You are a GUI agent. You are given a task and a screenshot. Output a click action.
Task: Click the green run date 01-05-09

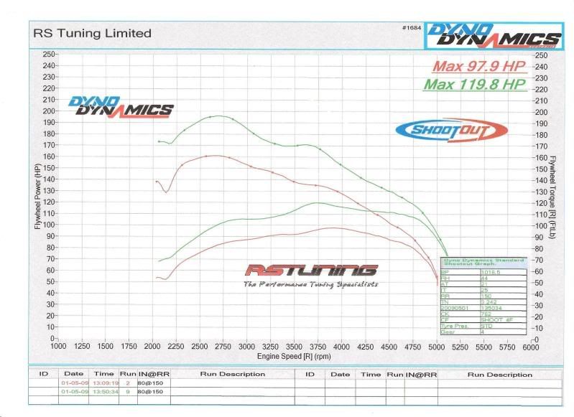[x=75, y=391]
